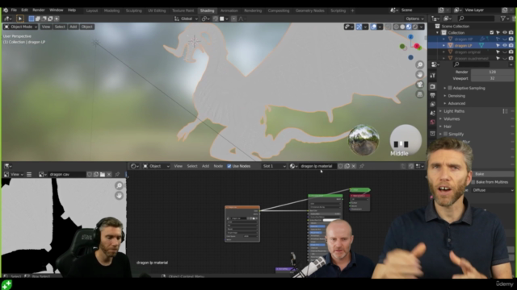Click the outliner filter funnel icon
The image size is (517, 290).
click(x=503, y=19)
